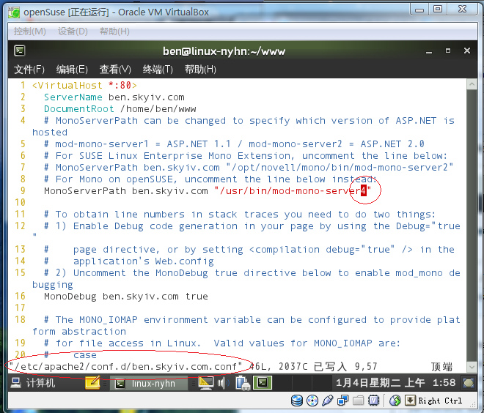484x413 pixels.
Task: Click the VirtualBox app icon in the title bar
Action: click(x=14, y=12)
